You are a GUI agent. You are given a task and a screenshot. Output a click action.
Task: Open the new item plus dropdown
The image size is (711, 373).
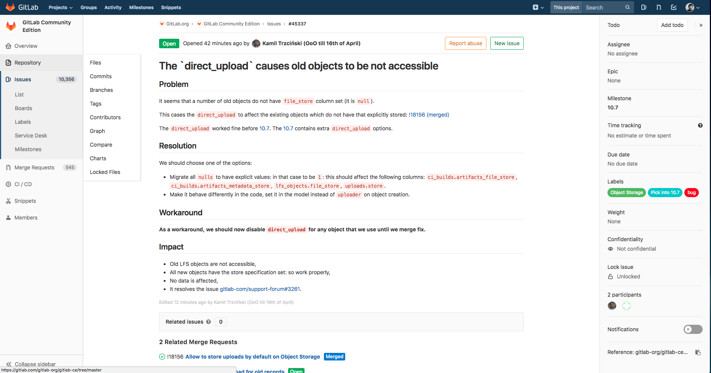coord(537,7)
